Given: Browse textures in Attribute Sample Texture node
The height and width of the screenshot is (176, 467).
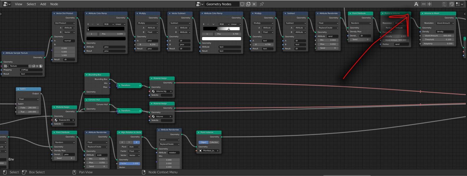Looking at the screenshot, I should click(x=6, y=66).
